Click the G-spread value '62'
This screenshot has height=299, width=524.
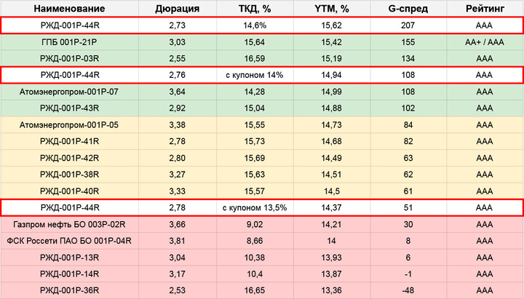point(408,175)
